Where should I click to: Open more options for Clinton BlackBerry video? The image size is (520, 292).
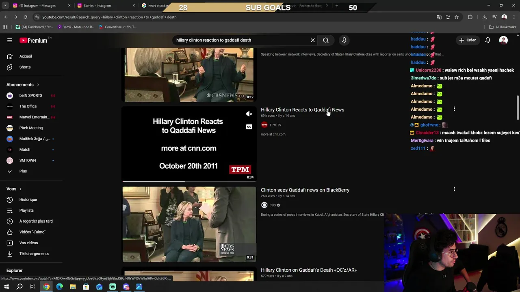[x=454, y=189]
